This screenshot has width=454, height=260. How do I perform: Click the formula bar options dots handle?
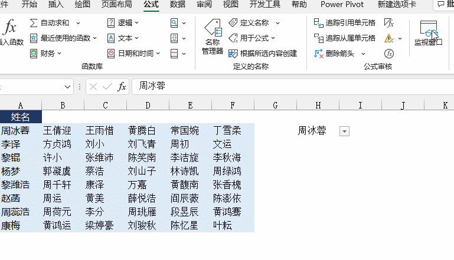(x=80, y=87)
